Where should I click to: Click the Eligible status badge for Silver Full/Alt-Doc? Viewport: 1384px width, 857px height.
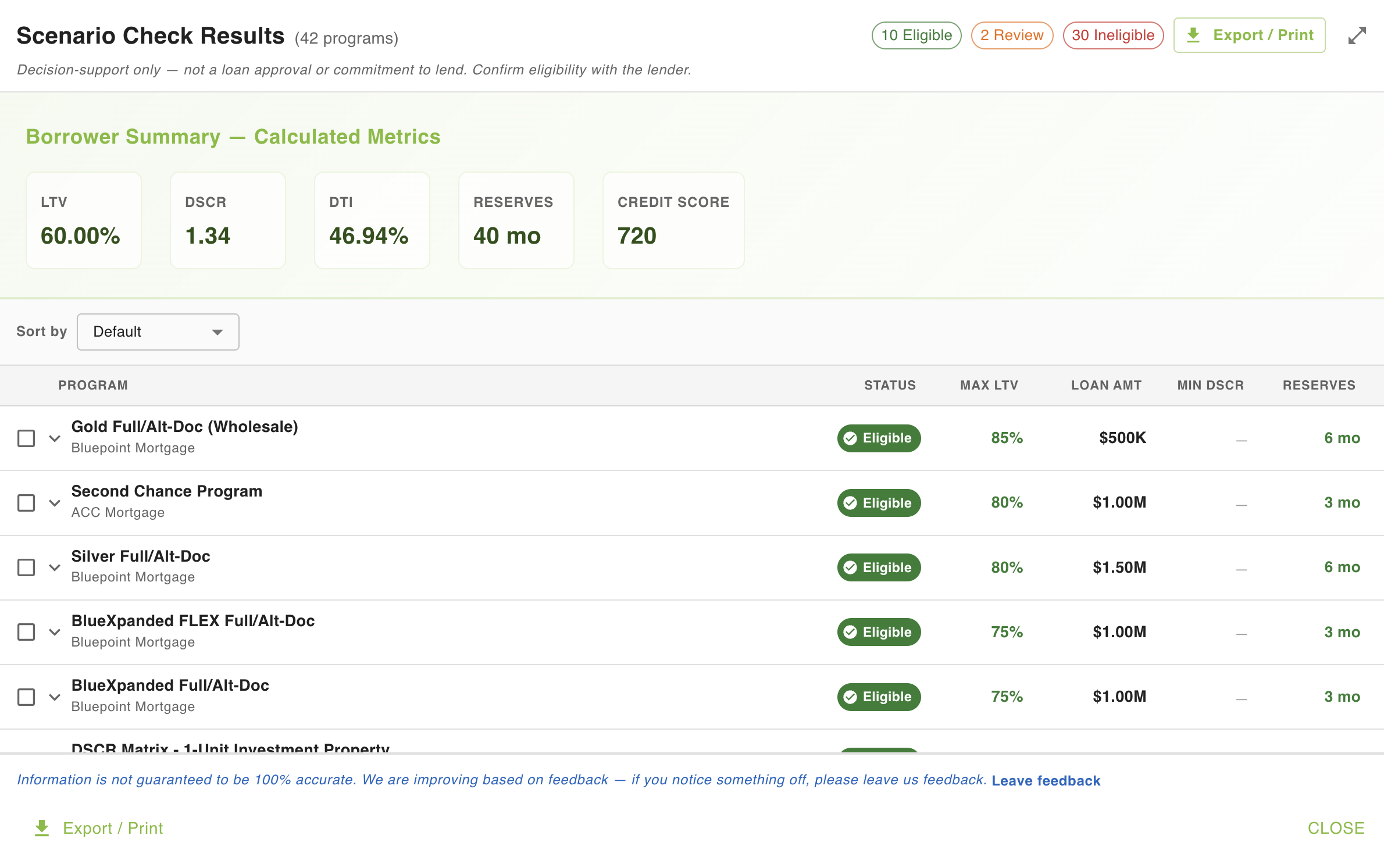pyautogui.click(x=879, y=567)
